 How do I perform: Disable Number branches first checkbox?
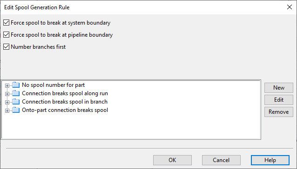[x=6, y=47]
